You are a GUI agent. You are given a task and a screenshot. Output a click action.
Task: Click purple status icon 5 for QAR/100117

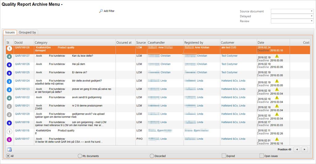tap(9, 140)
